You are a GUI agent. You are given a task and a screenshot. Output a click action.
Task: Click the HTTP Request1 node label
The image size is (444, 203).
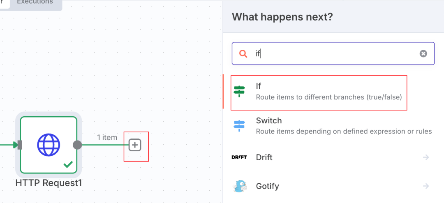49,183
